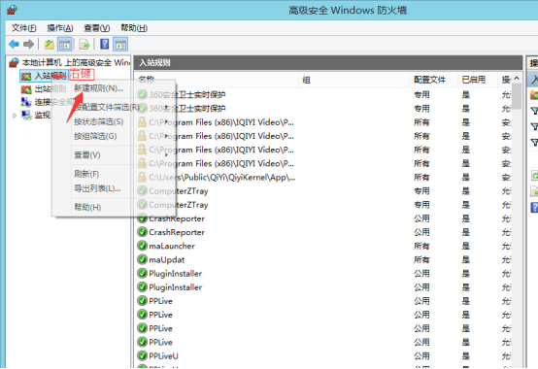Select the maUpdat rule

click(x=166, y=259)
